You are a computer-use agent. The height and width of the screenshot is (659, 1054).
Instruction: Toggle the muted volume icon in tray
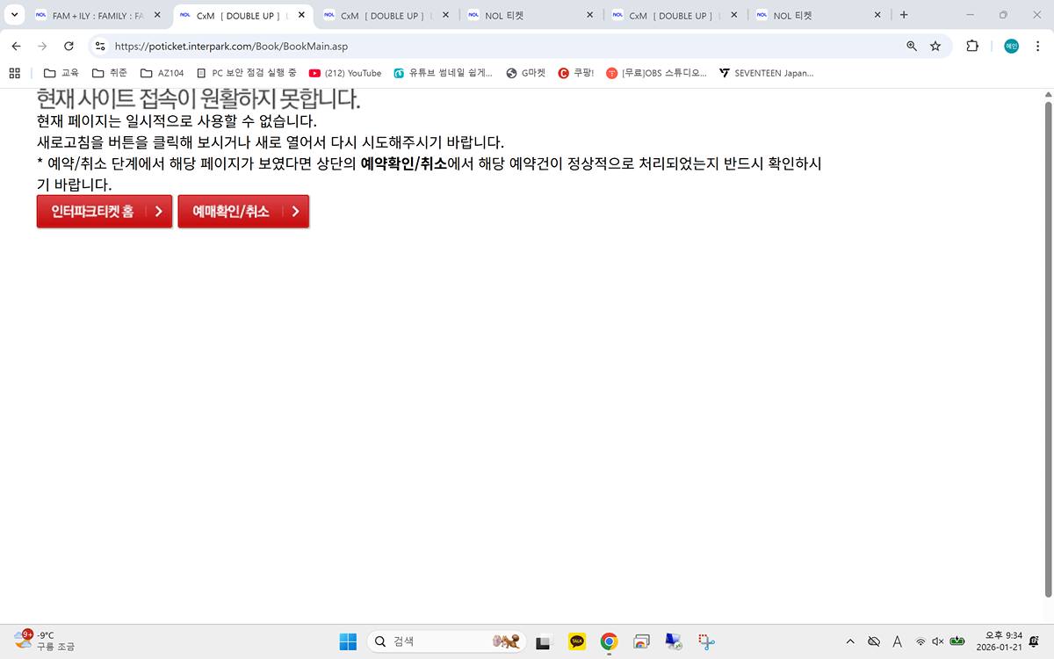[x=938, y=641]
